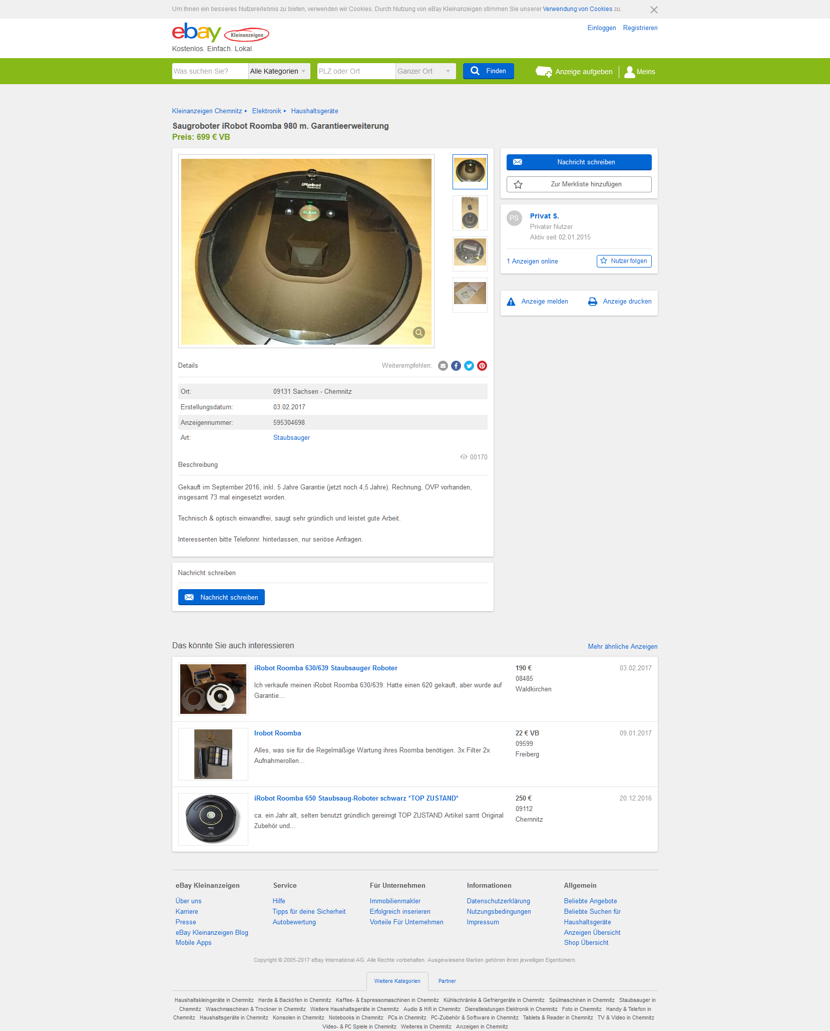Share listing on Facebook

(x=456, y=366)
